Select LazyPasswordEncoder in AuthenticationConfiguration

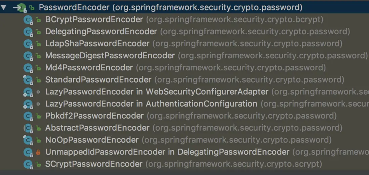coord(151,104)
